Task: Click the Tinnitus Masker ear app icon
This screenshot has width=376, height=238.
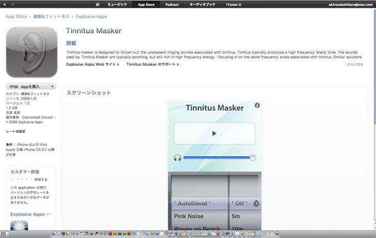Action: 32,52
